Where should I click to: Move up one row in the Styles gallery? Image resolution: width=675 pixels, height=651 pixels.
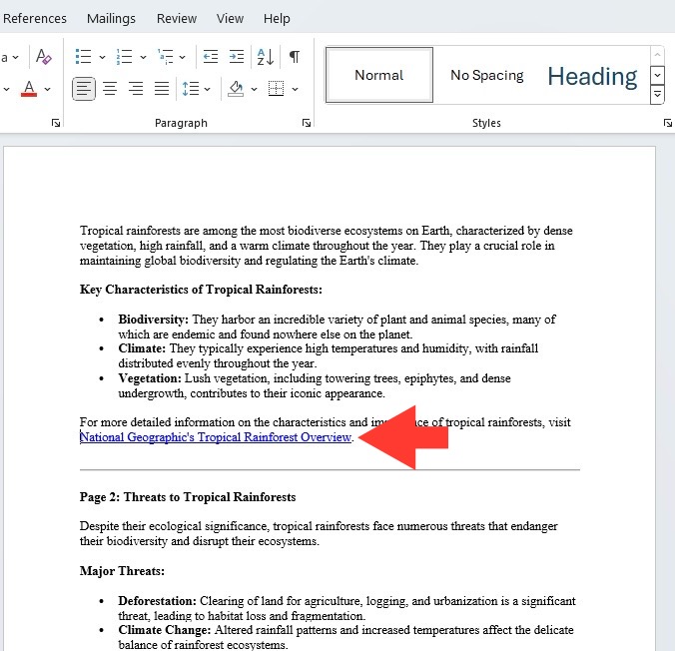pyautogui.click(x=657, y=55)
